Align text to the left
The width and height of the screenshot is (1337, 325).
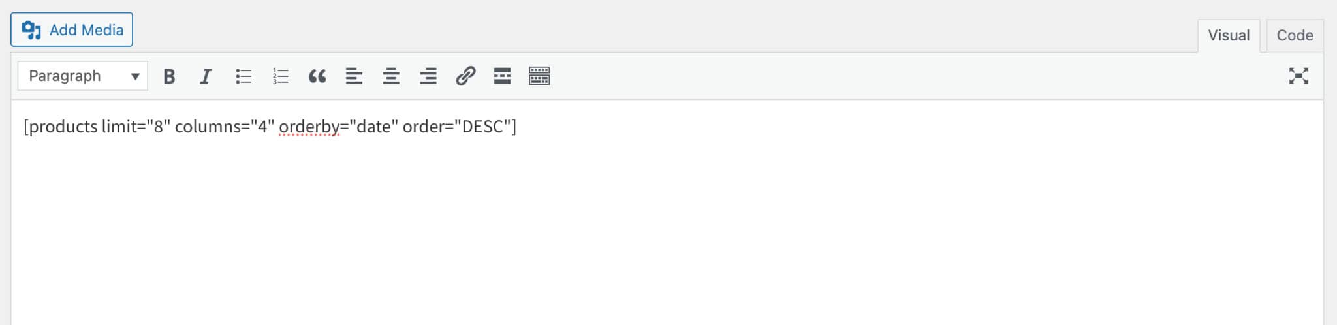point(354,76)
